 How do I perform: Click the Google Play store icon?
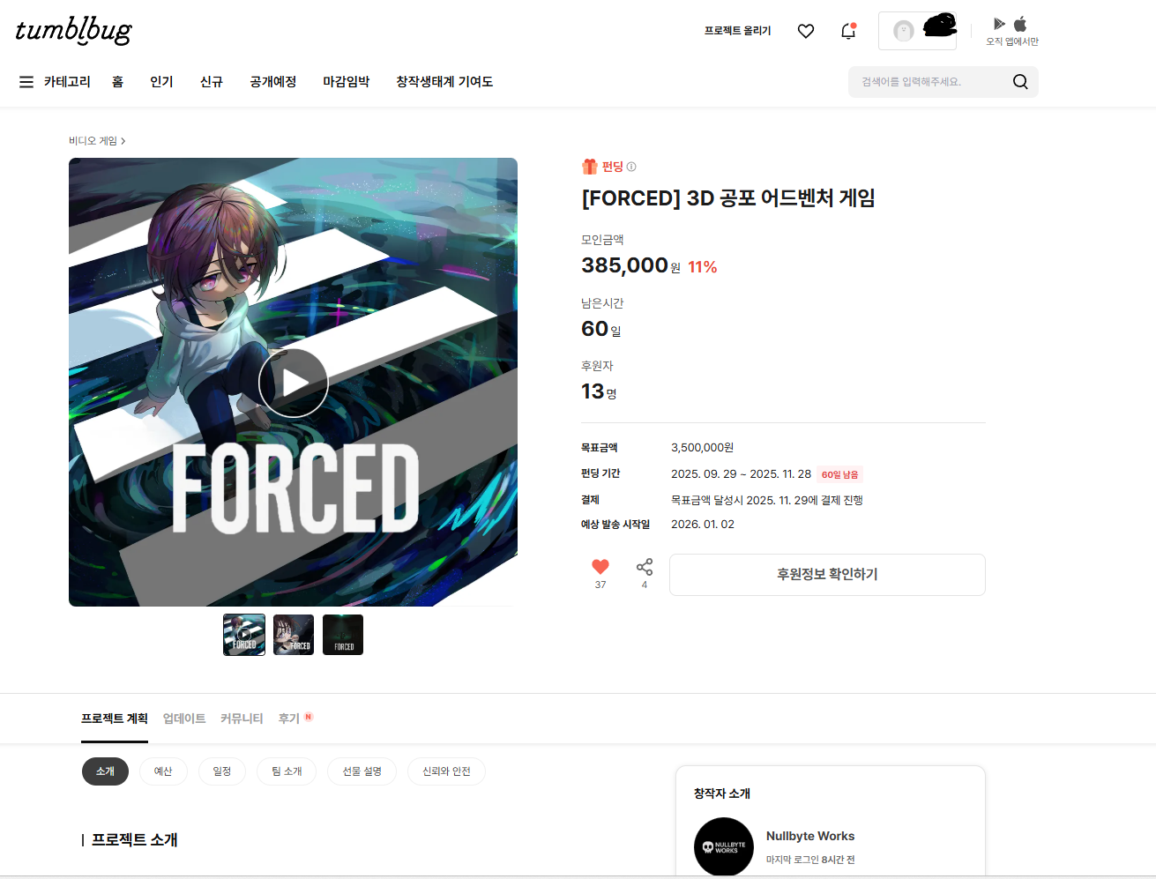[x=999, y=24]
